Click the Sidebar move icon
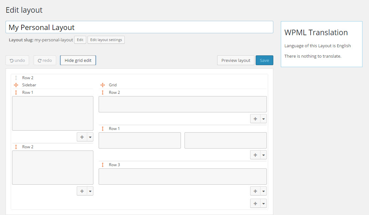The width and height of the screenshot is (369, 215). click(16, 85)
